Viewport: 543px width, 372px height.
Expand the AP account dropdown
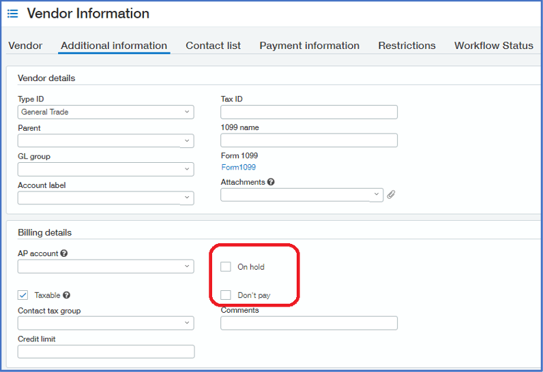[106, 266]
